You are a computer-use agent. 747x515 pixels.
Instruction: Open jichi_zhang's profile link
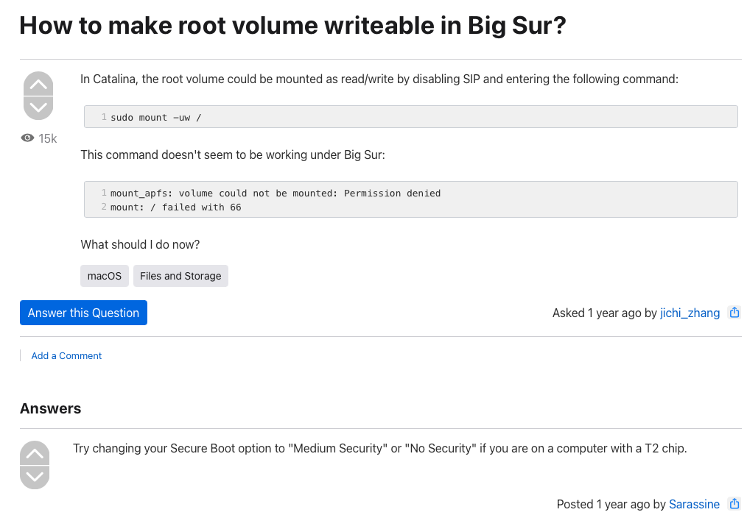[690, 313]
